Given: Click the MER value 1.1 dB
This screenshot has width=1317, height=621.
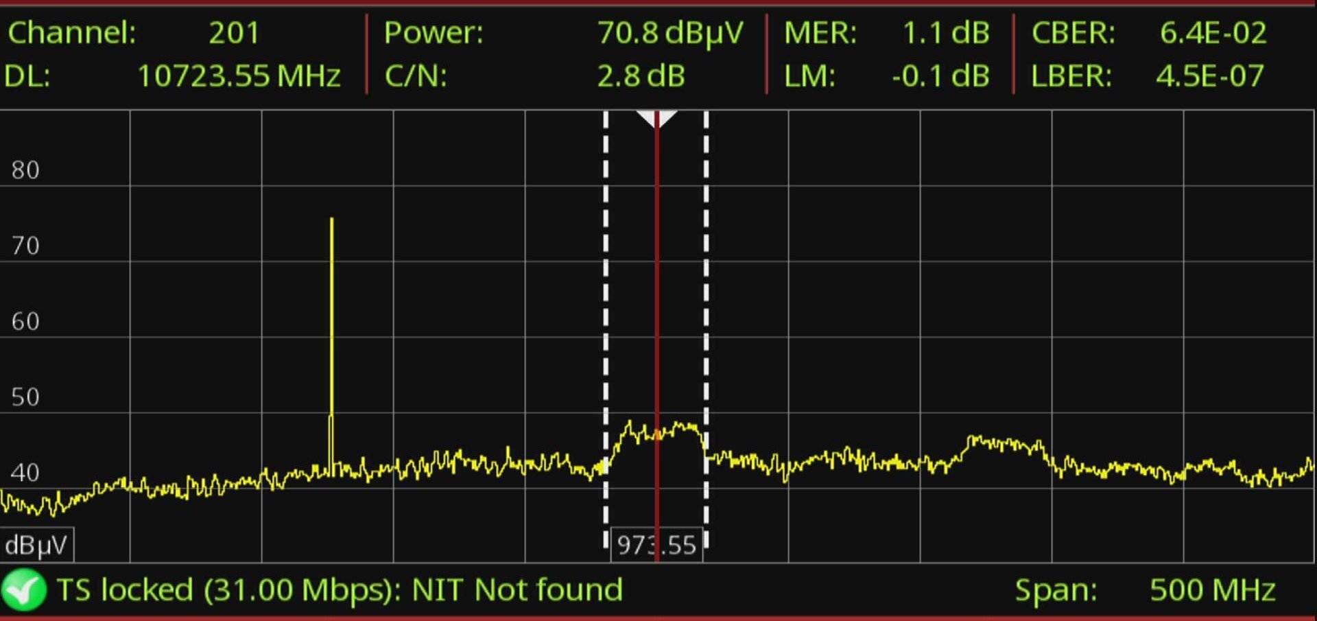Looking at the screenshot, I should (946, 33).
